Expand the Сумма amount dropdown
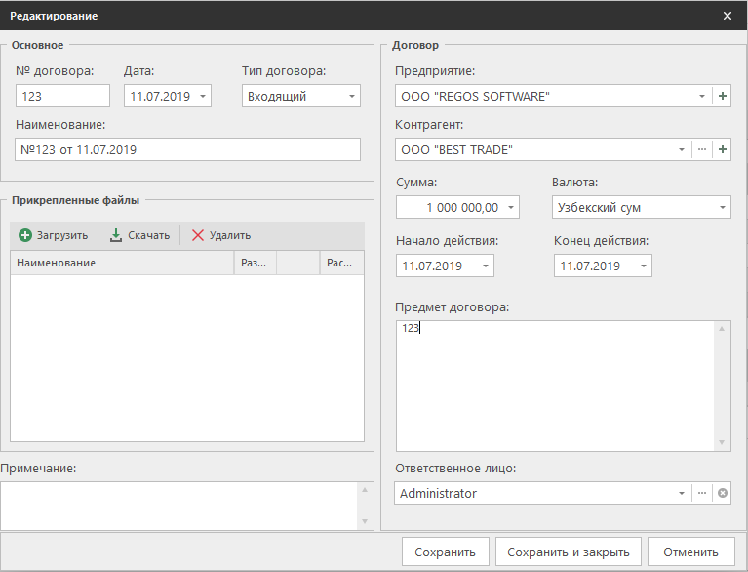The height and width of the screenshot is (572, 748). point(511,207)
